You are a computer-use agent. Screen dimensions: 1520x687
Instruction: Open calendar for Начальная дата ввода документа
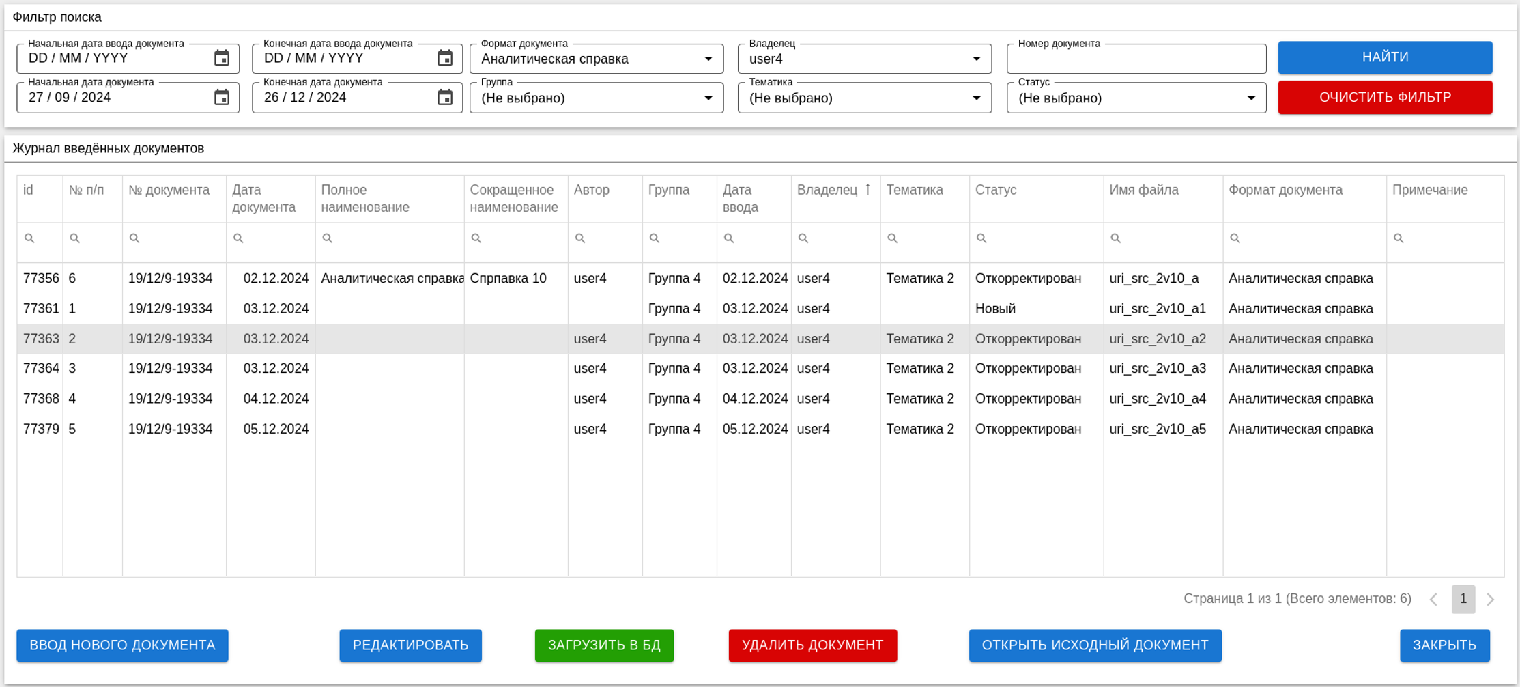pos(222,59)
